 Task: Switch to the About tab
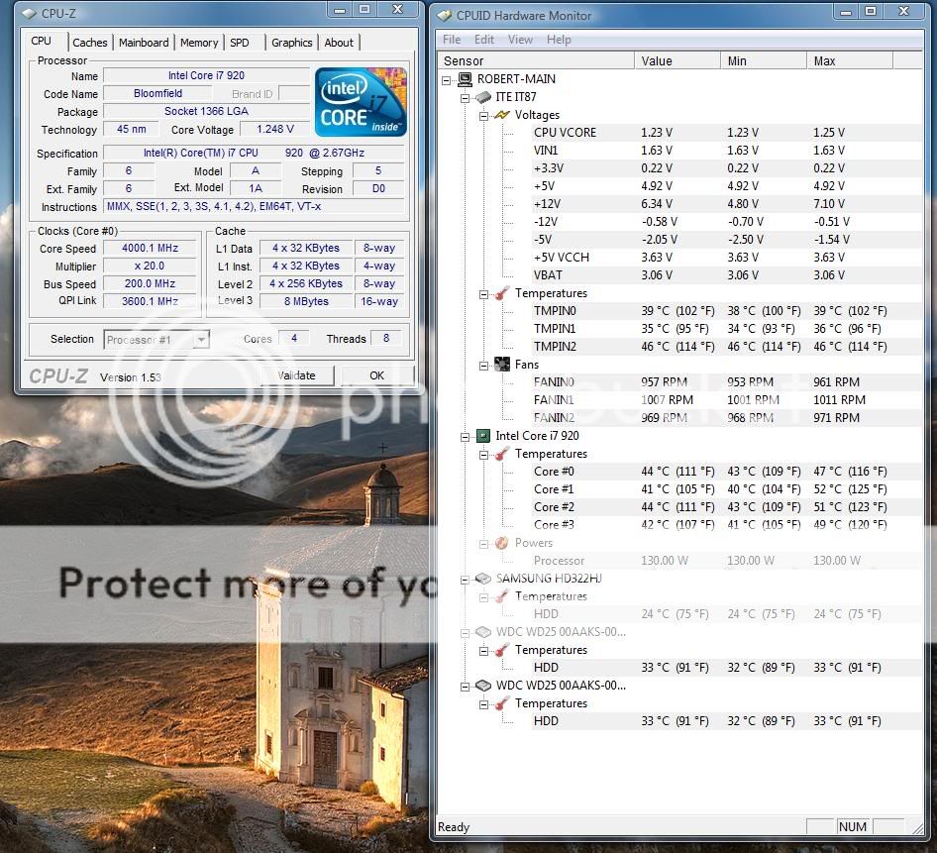(339, 43)
